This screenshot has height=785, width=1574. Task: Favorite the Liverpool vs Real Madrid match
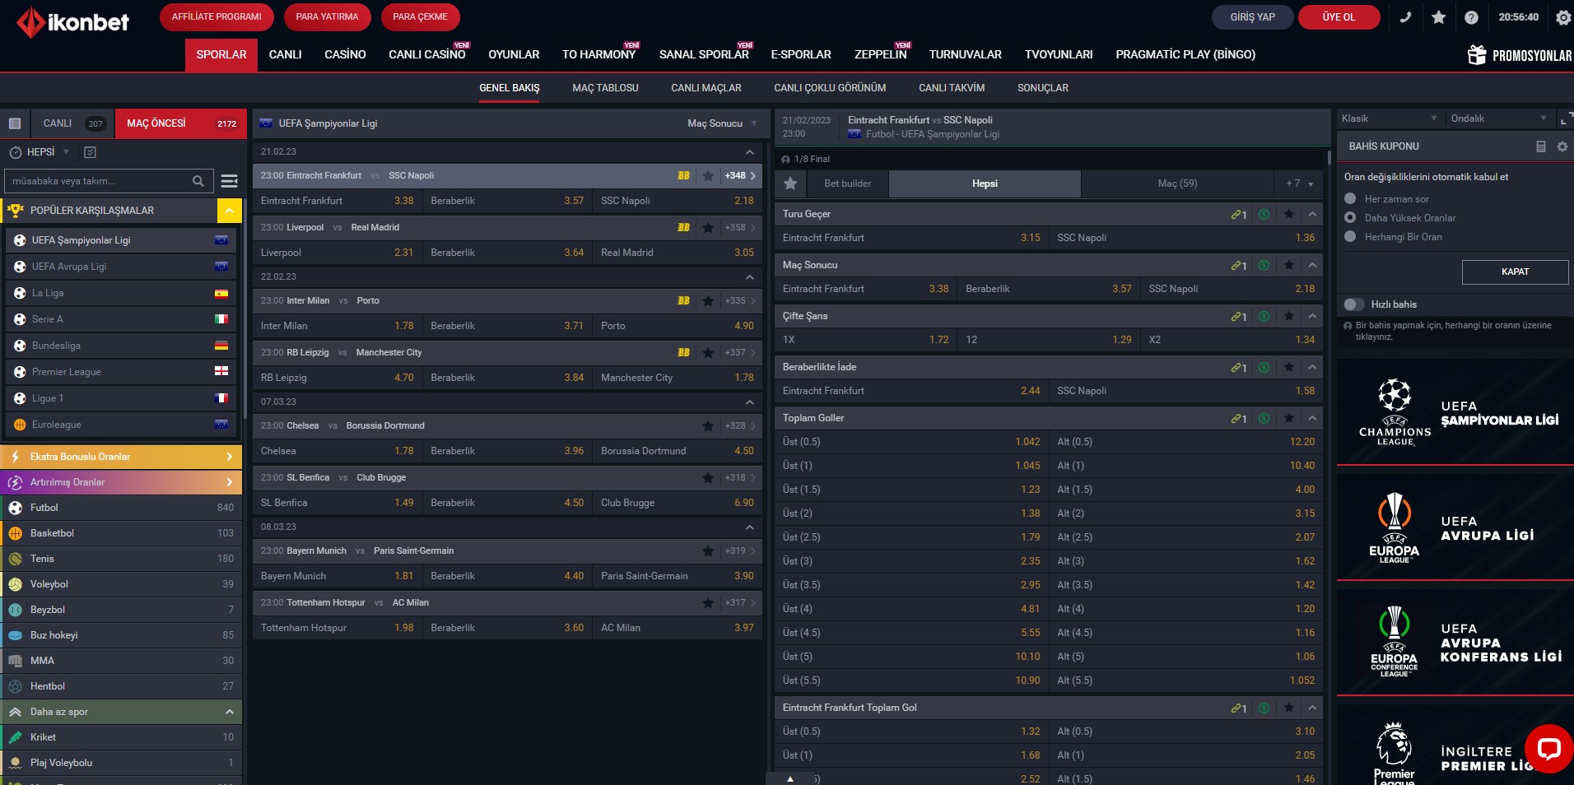[x=708, y=228]
